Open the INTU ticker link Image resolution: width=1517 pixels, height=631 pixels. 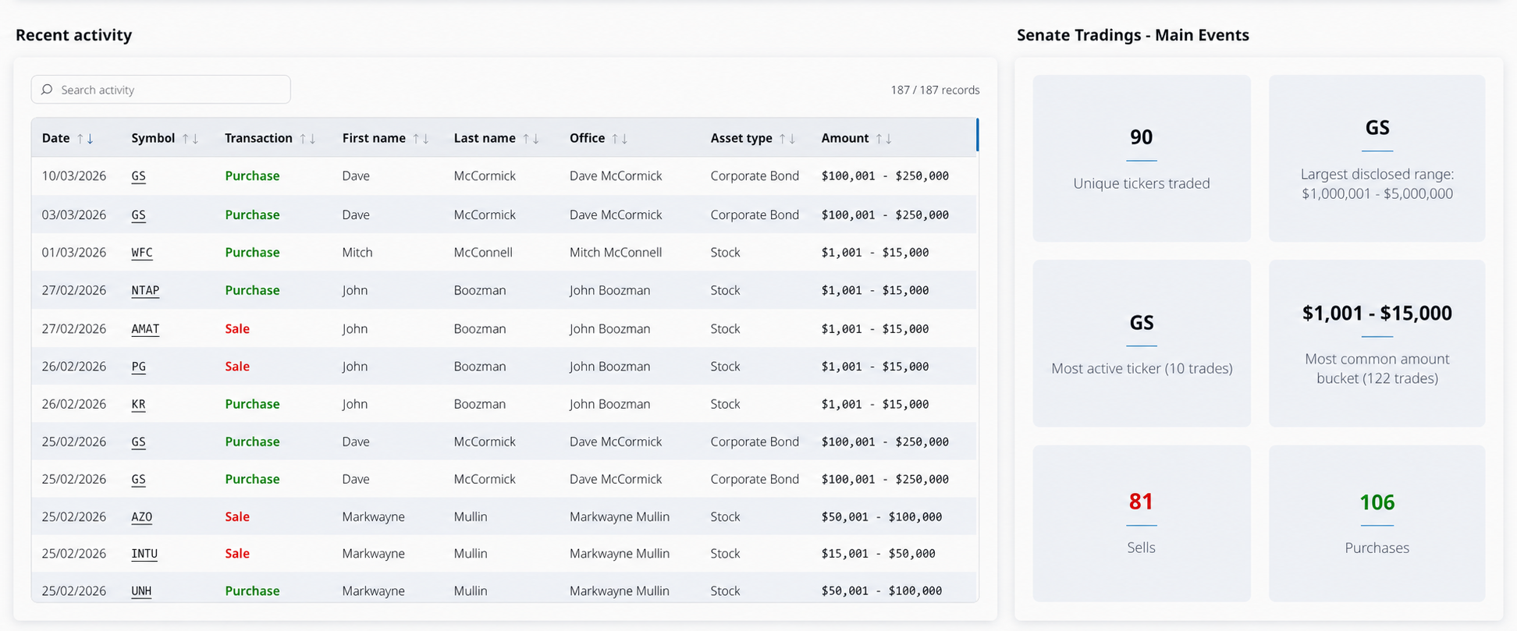[144, 554]
